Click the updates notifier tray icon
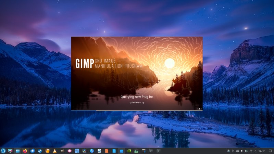Image resolution: width=274 pixels, height=154 pixels. pos(228,151)
